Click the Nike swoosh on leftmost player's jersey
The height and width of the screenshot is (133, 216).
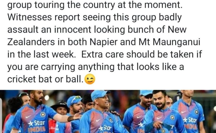(x=28, y=117)
